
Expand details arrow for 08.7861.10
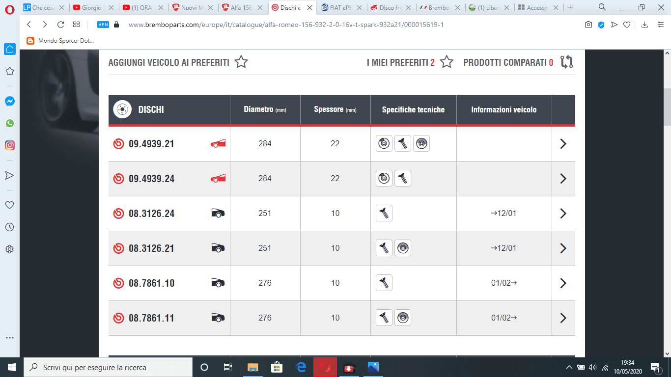point(563,283)
